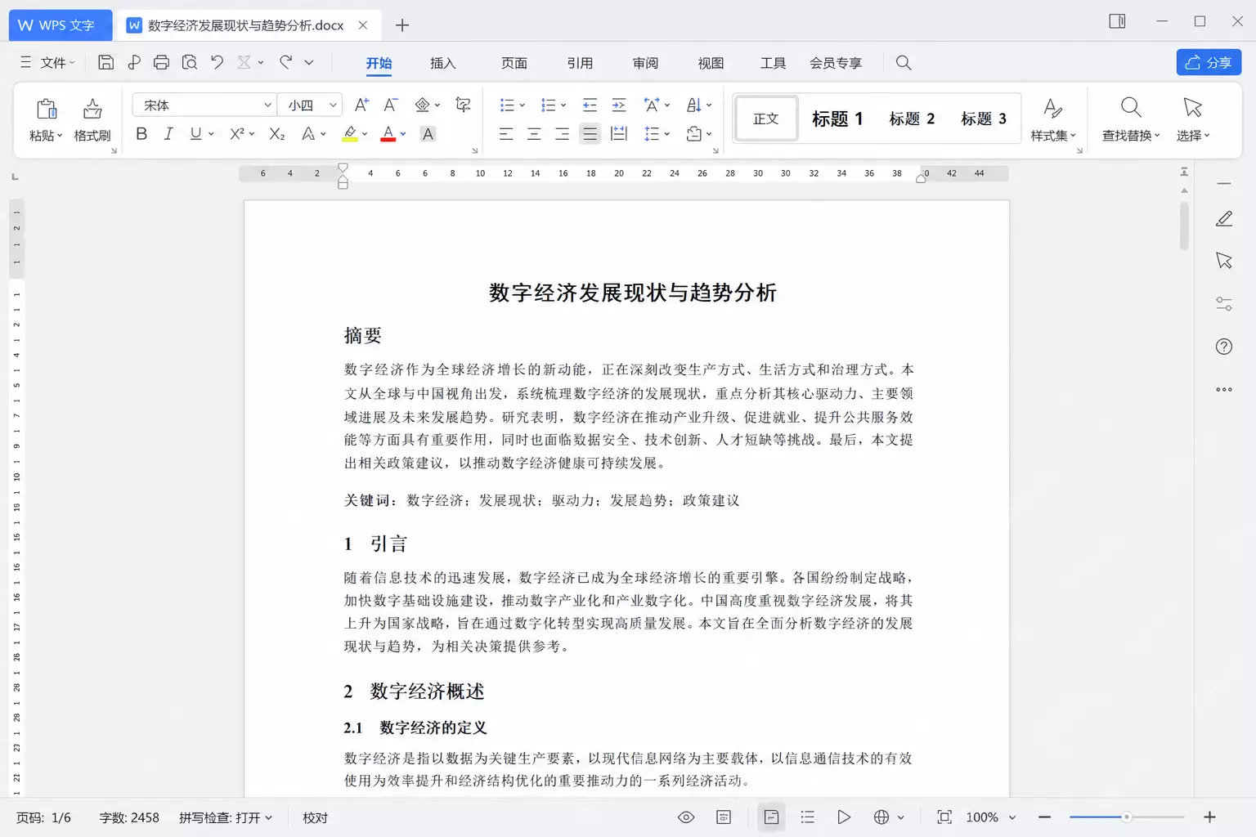The height and width of the screenshot is (837, 1256).
Task: Decrease font size with the A- icon
Action: coord(390,105)
